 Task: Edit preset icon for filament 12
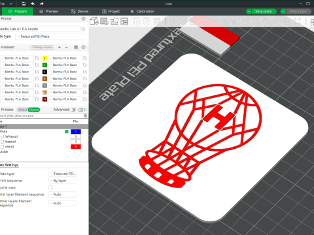[x=85, y=92]
